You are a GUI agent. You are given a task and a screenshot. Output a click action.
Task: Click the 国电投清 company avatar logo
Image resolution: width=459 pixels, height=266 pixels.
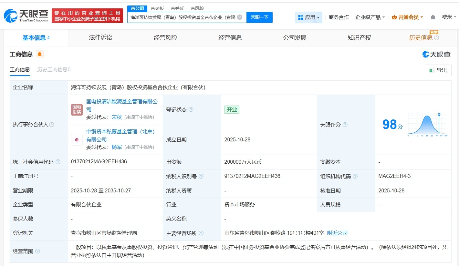click(x=77, y=109)
